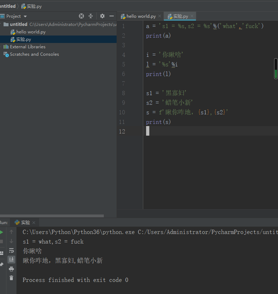Screen dimensions: 278x294
Task: Switch to 实验.py editor tab
Action: coord(180,16)
